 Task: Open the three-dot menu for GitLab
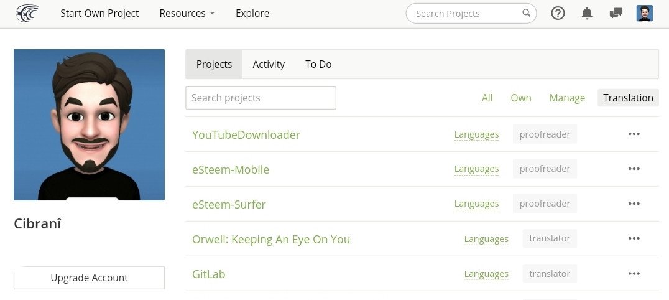pos(634,273)
